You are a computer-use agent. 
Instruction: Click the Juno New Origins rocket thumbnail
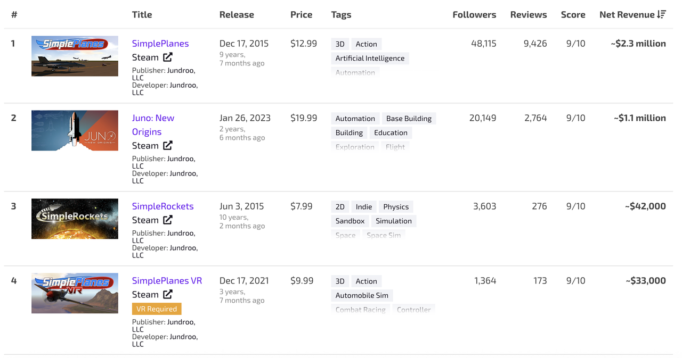coord(75,130)
